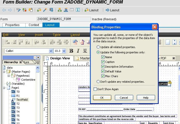180x124 pixels.
Task: Click the hierarchy structure toolbar icon
Action: [x=60, y=10]
